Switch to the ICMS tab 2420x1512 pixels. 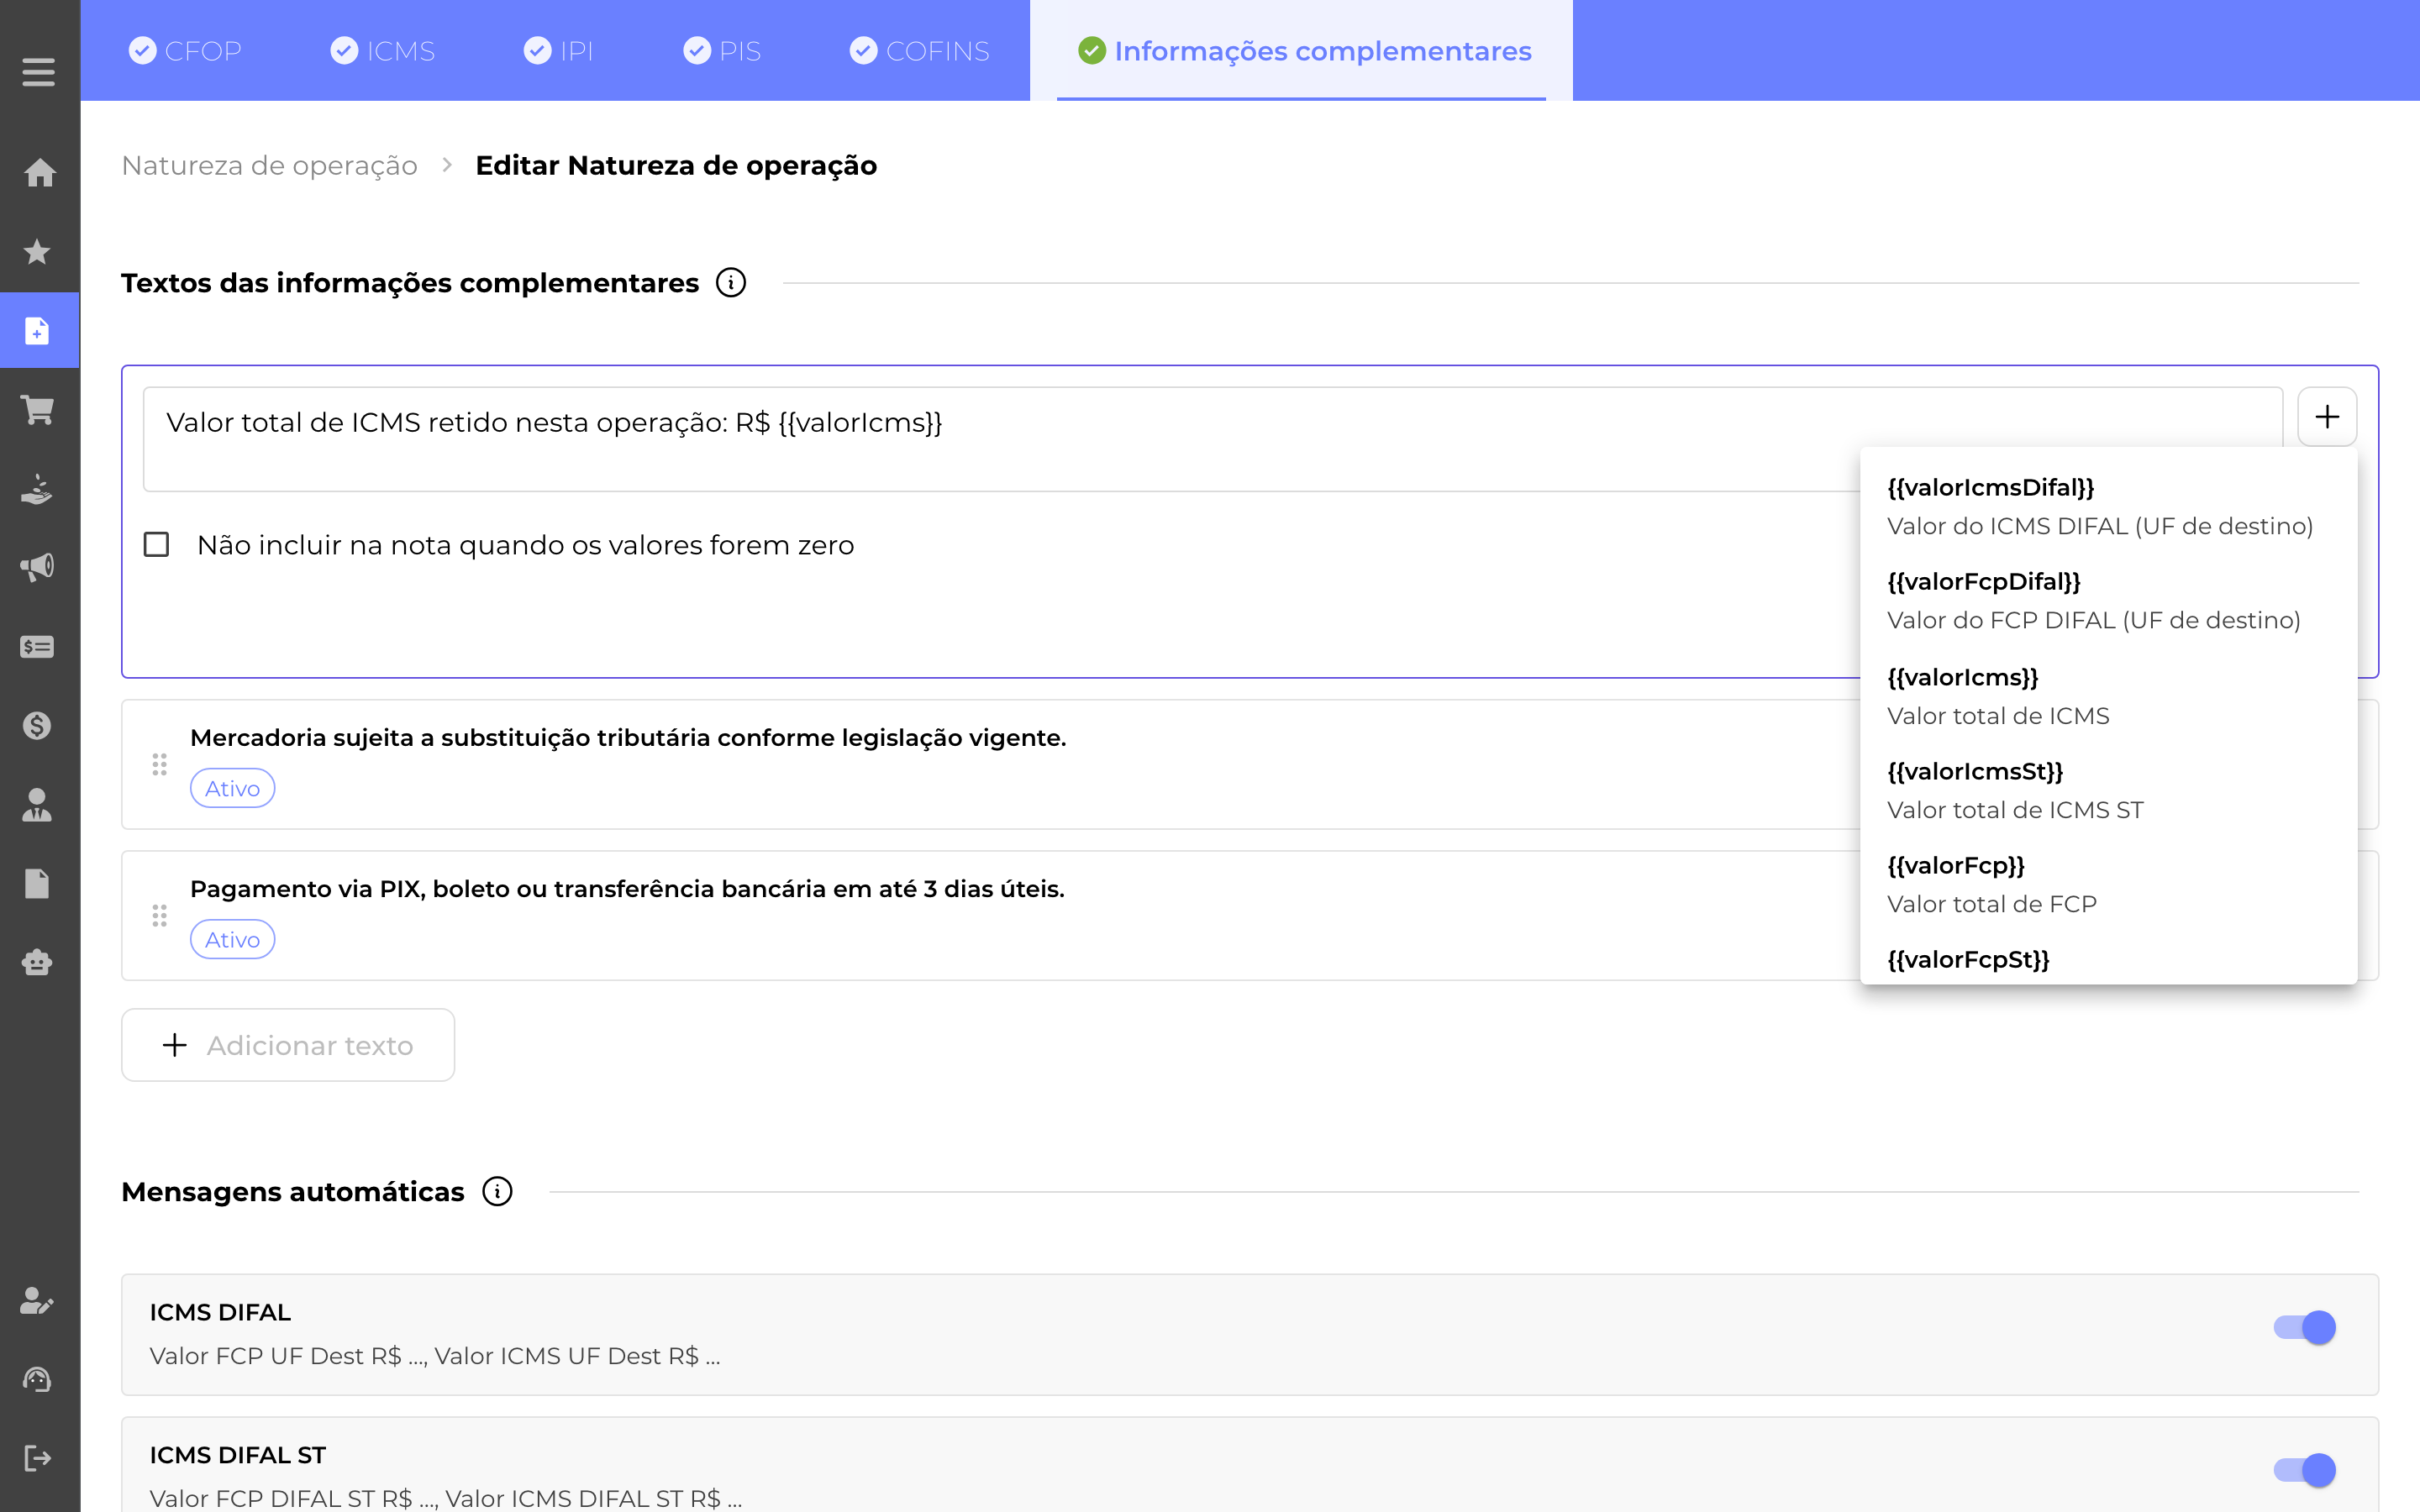383,50
